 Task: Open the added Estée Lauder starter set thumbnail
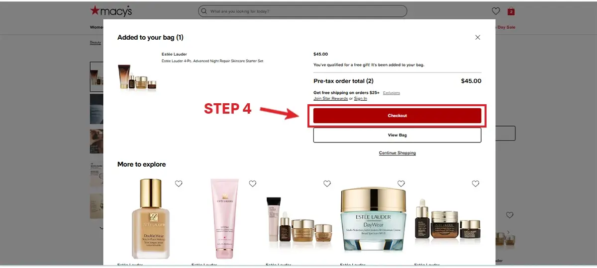(x=137, y=77)
